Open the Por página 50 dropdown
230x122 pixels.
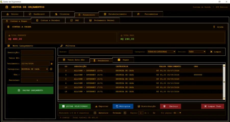pos(177,113)
